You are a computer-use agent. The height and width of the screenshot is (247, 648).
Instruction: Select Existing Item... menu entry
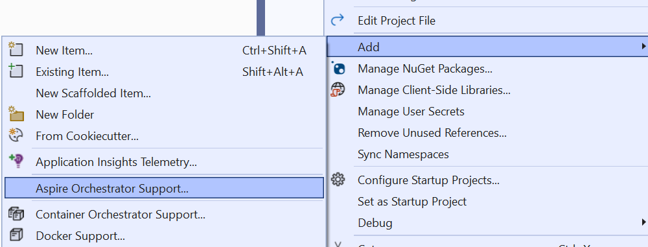tap(164, 72)
